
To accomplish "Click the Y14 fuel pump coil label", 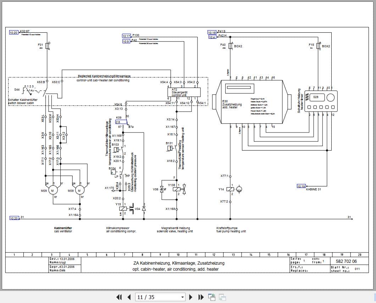I will (221, 189).
